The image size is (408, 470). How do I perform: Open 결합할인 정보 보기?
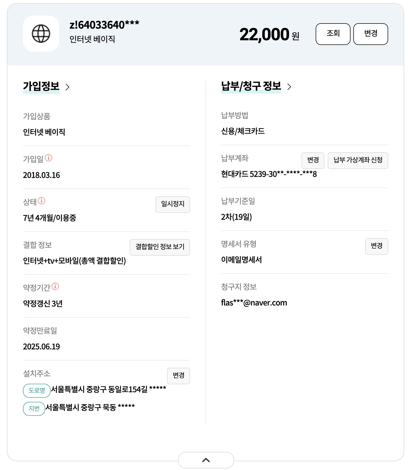pos(160,247)
